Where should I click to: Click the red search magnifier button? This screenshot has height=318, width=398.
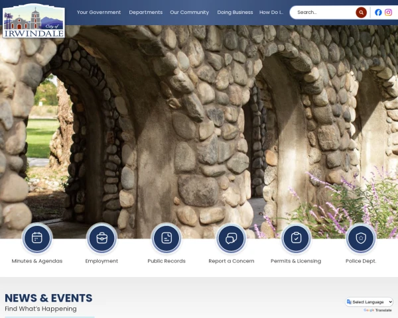point(362,13)
